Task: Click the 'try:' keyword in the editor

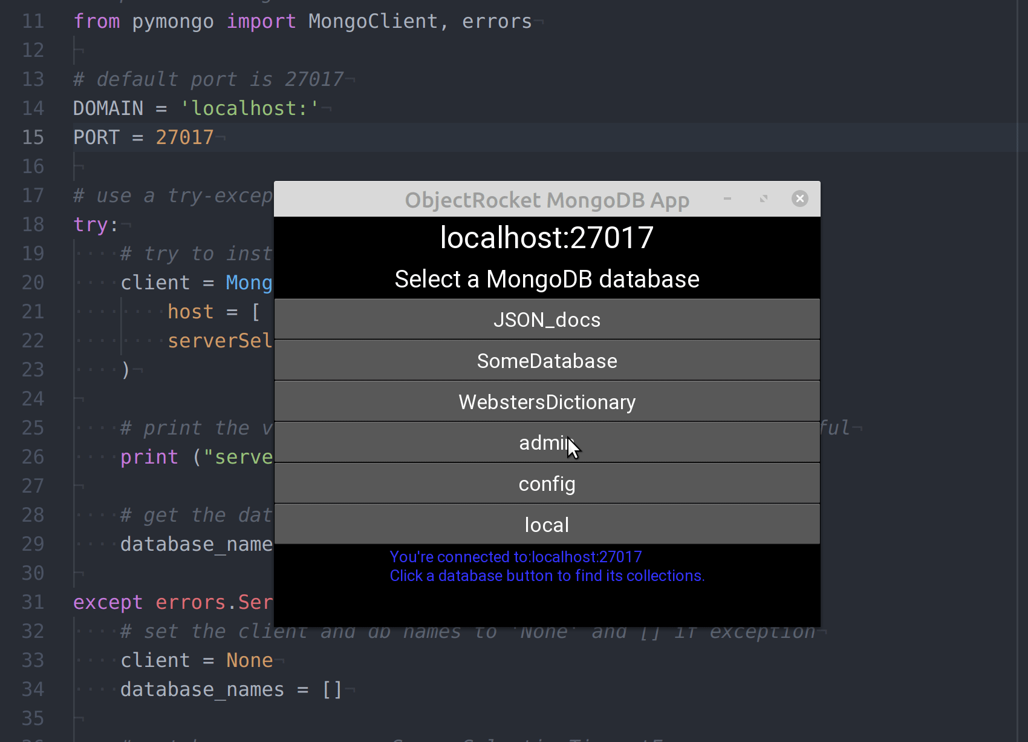Action: click(96, 225)
